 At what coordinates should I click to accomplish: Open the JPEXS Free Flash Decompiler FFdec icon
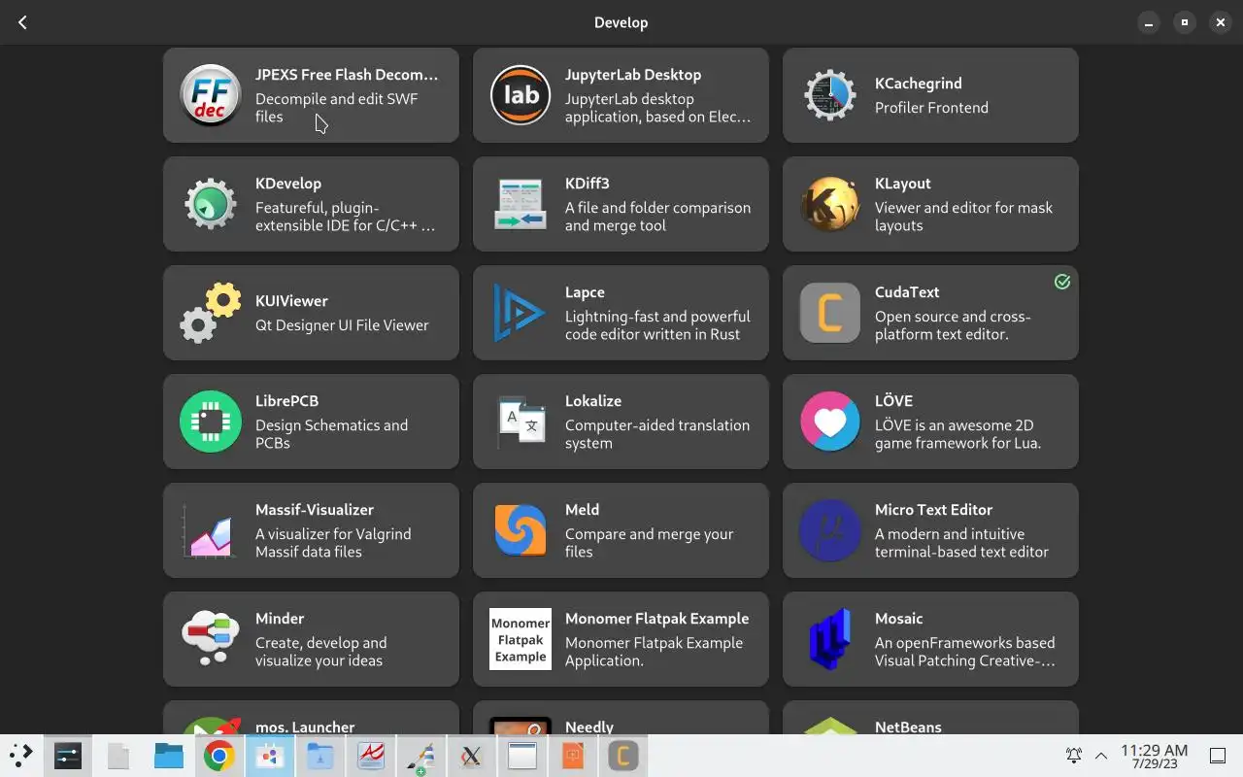click(x=211, y=95)
